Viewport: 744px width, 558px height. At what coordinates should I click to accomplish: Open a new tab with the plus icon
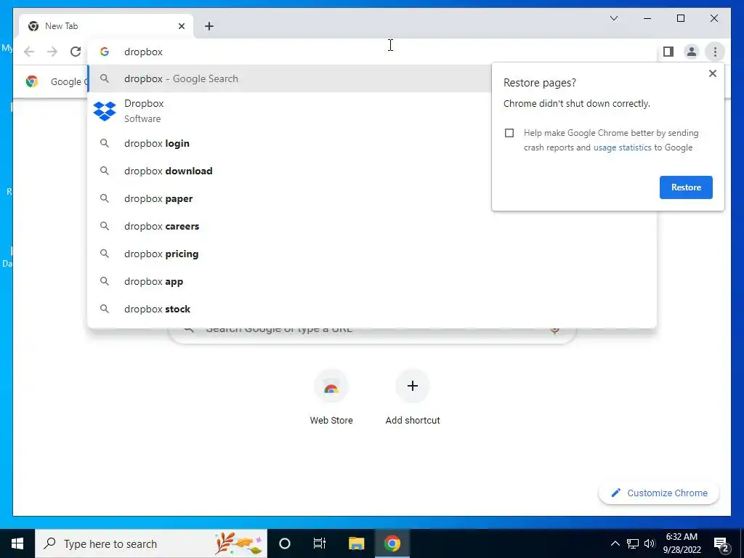209,26
